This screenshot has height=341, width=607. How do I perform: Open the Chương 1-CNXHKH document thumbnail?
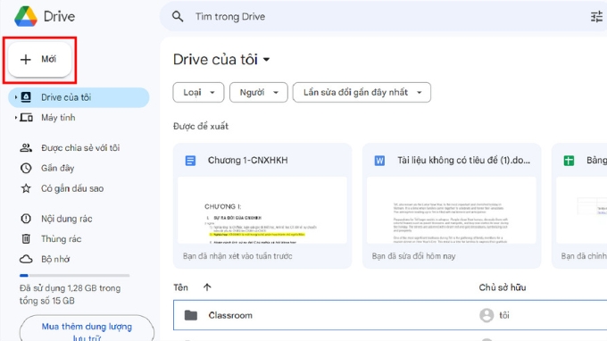(x=262, y=210)
